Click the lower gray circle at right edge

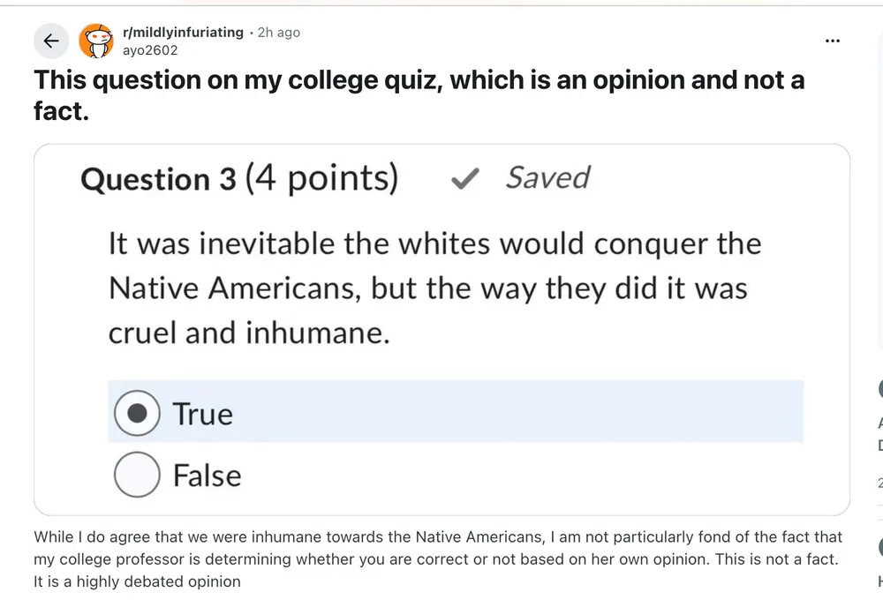(x=879, y=547)
